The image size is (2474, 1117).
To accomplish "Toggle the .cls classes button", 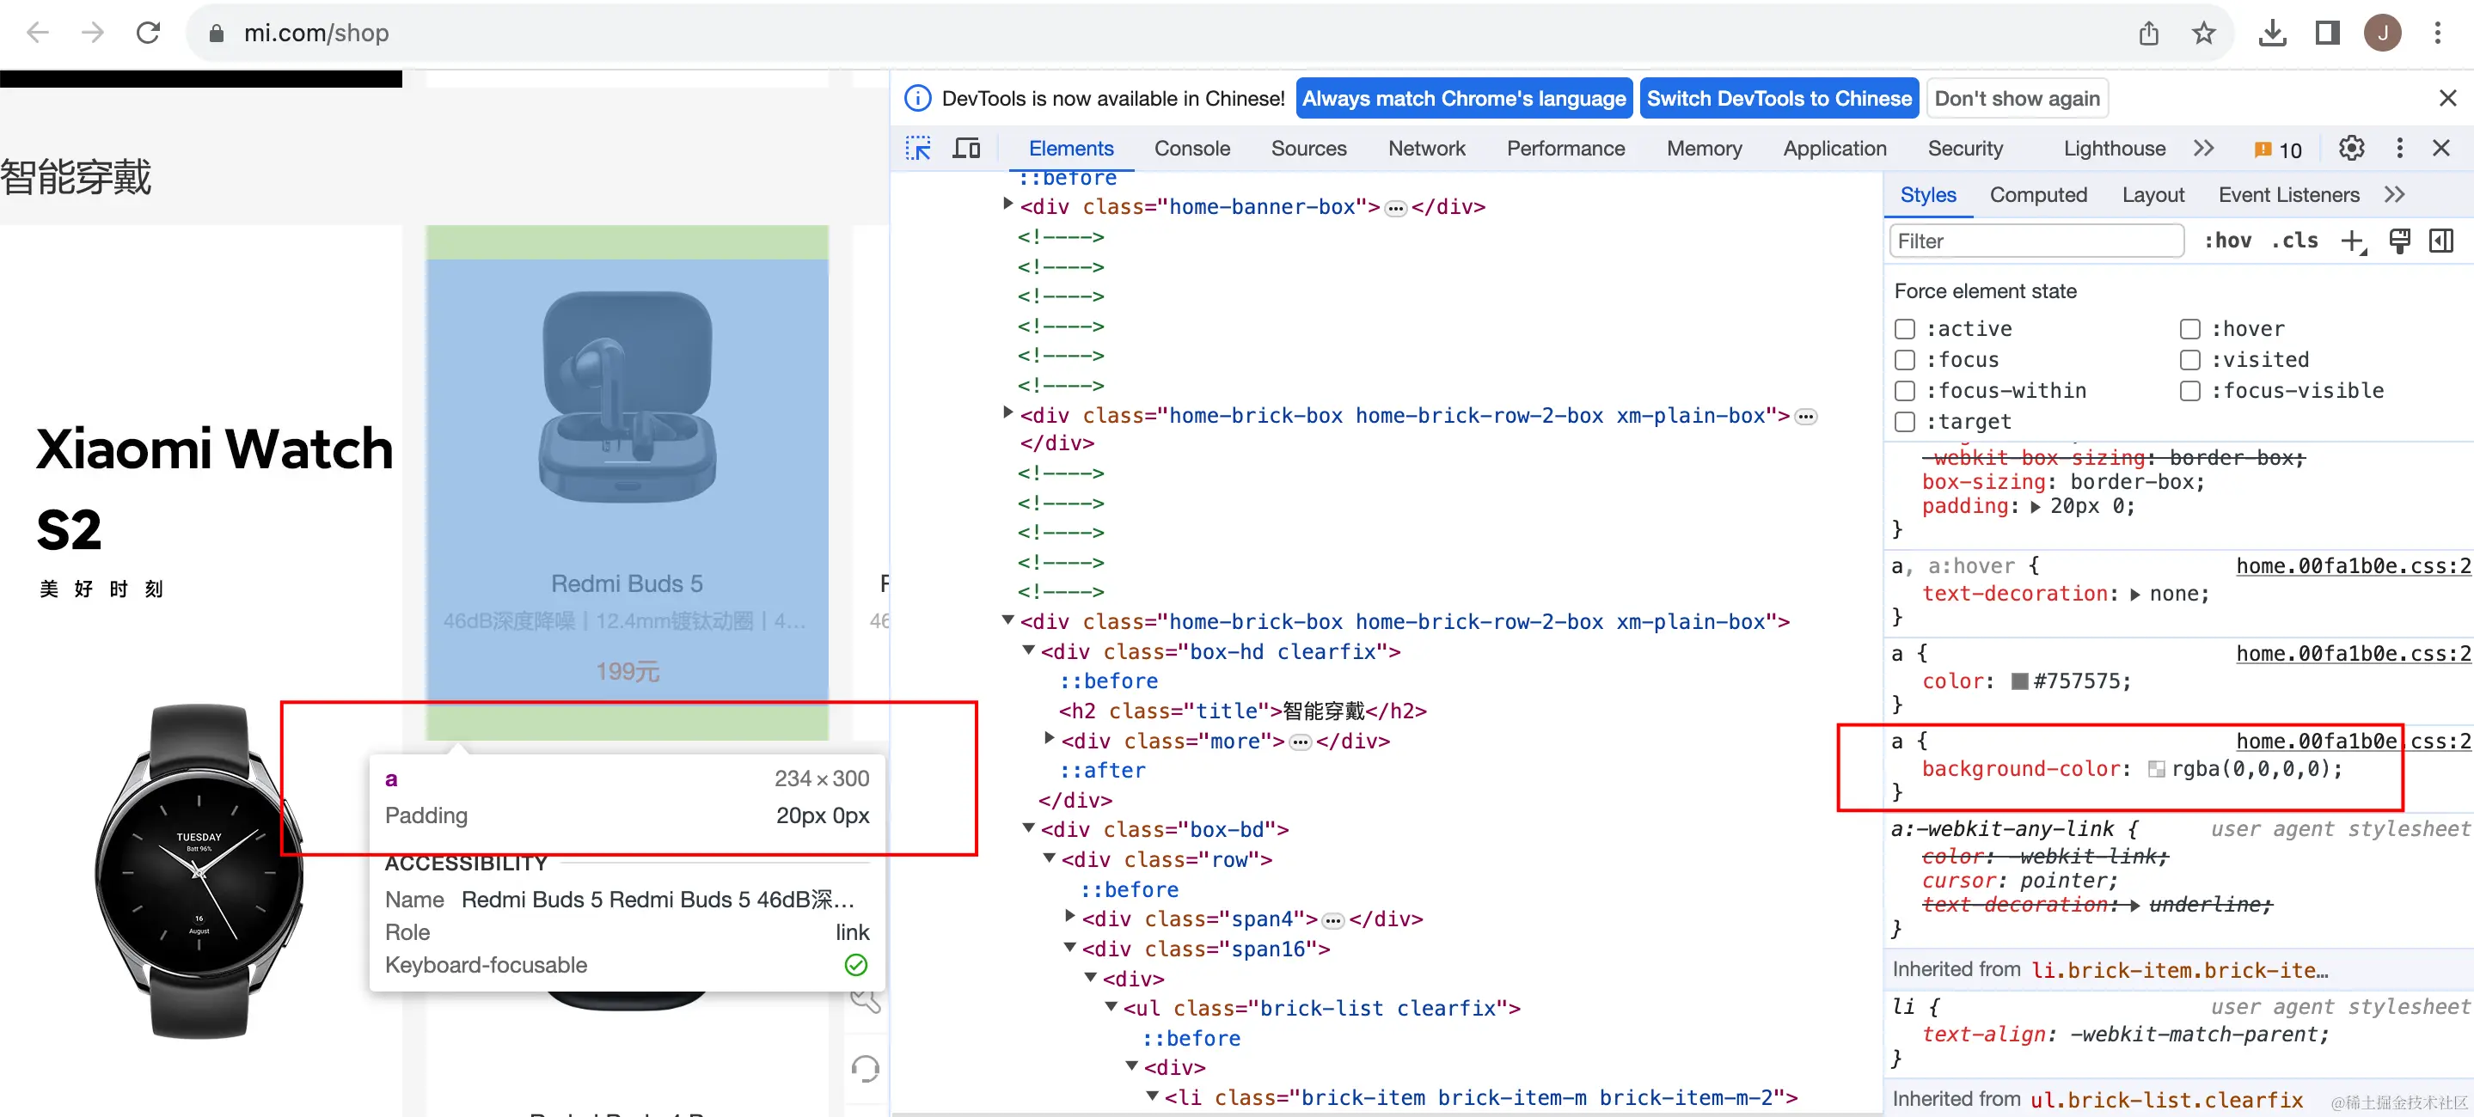I will coord(2294,241).
